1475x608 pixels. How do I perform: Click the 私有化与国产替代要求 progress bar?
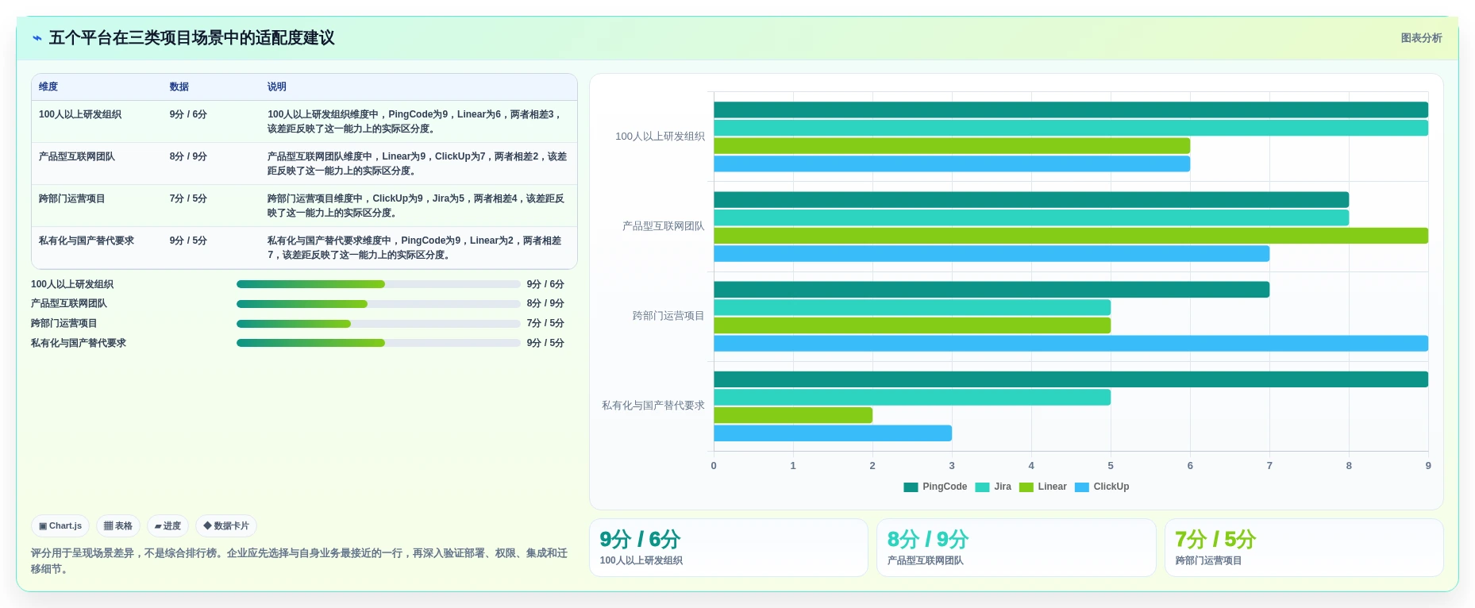[x=379, y=343]
